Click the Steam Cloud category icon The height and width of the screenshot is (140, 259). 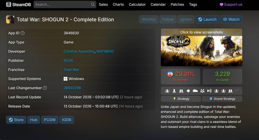click(x=195, y=91)
